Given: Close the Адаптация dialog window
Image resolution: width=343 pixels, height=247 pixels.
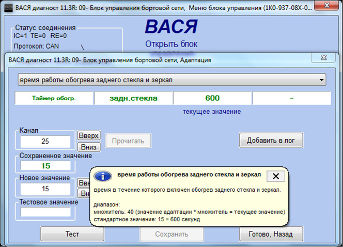Looking at the screenshot, I should (323, 57).
